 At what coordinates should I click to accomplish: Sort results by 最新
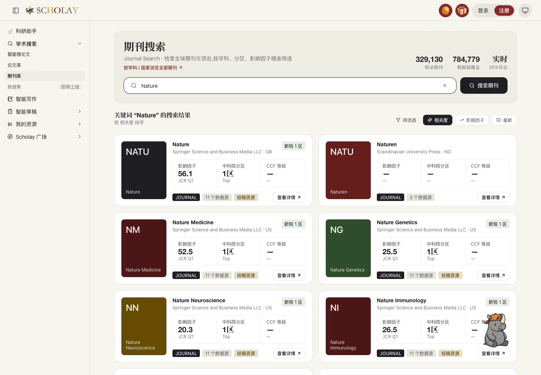pyautogui.click(x=504, y=120)
